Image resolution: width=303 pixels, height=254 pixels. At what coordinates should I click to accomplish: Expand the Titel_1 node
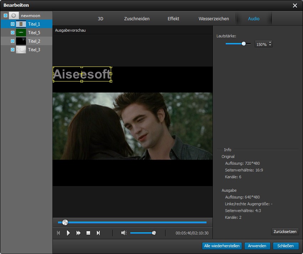click(x=12, y=24)
